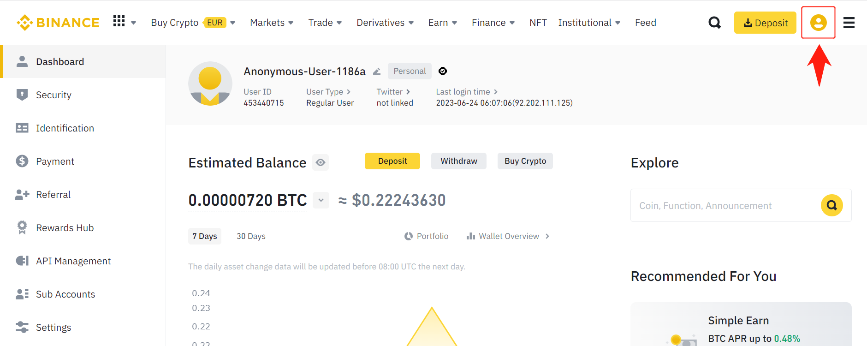
Task: Switch to the 7 Days tab
Action: (205, 236)
